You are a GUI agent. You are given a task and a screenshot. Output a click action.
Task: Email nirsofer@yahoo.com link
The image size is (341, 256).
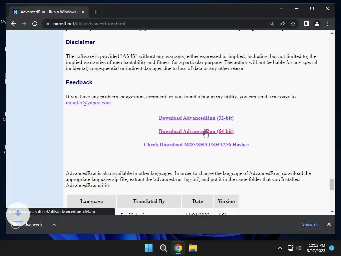tap(88, 103)
